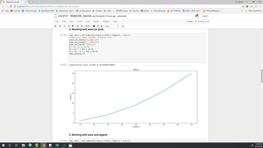Open the Windows Start menu

tap(3, 145)
